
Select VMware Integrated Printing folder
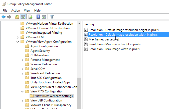44,33
